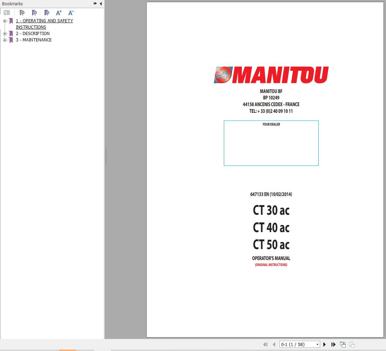Screen dimensions: 386x351
Task: Click the double-arrow expand bookmarks panel button
Action: point(95,4)
